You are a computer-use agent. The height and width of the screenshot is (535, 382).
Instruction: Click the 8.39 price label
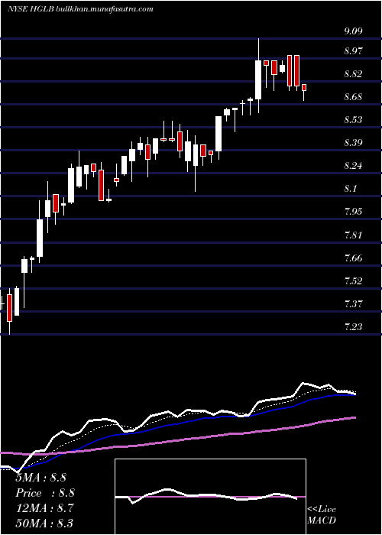point(353,143)
